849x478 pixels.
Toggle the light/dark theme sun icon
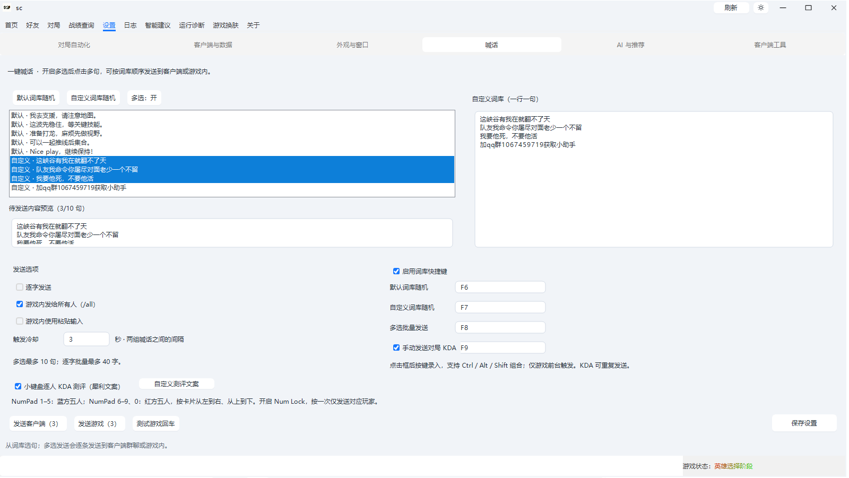[x=761, y=7]
